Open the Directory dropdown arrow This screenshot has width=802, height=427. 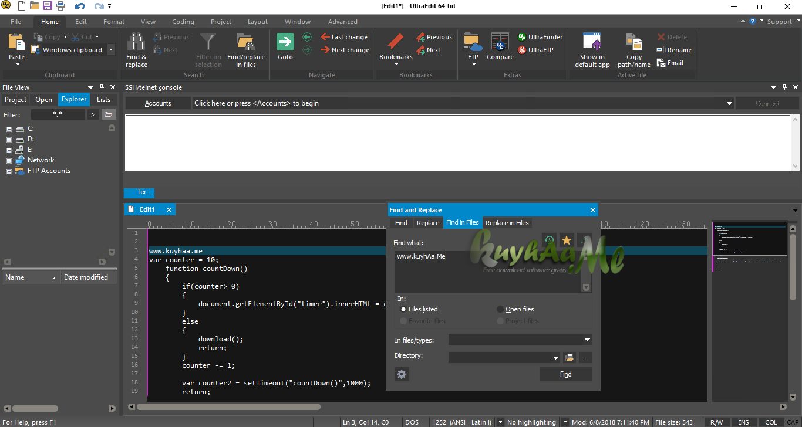click(x=555, y=357)
